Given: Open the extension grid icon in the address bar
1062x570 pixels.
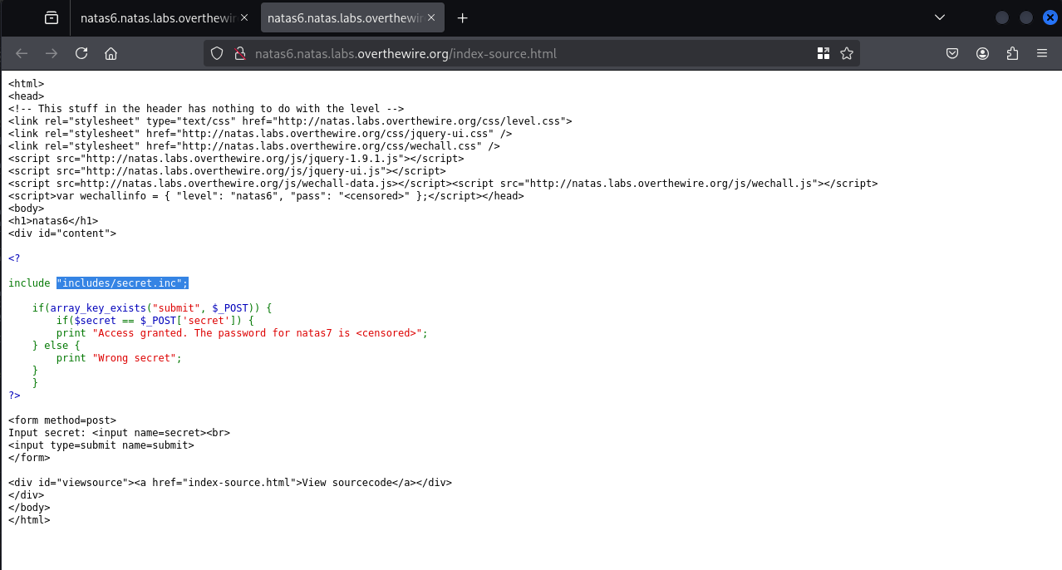Looking at the screenshot, I should pos(824,53).
